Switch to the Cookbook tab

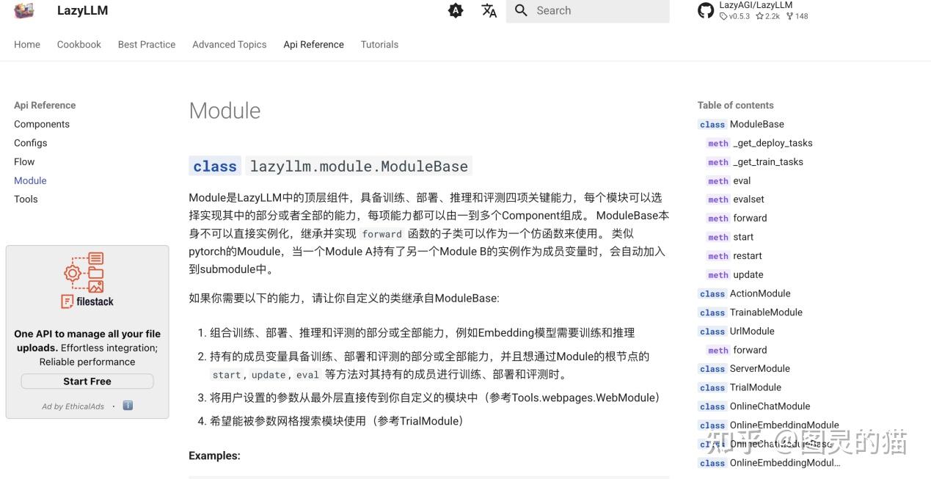(x=79, y=44)
